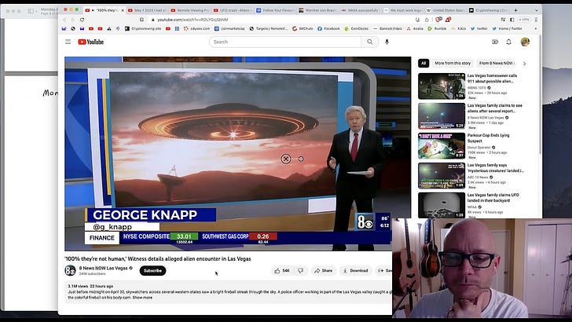Image resolution: width=572 pixels, height=322 pixels.
Task: Switch to 'NASA successfully' tab
Action: click(x=360, y=10)
